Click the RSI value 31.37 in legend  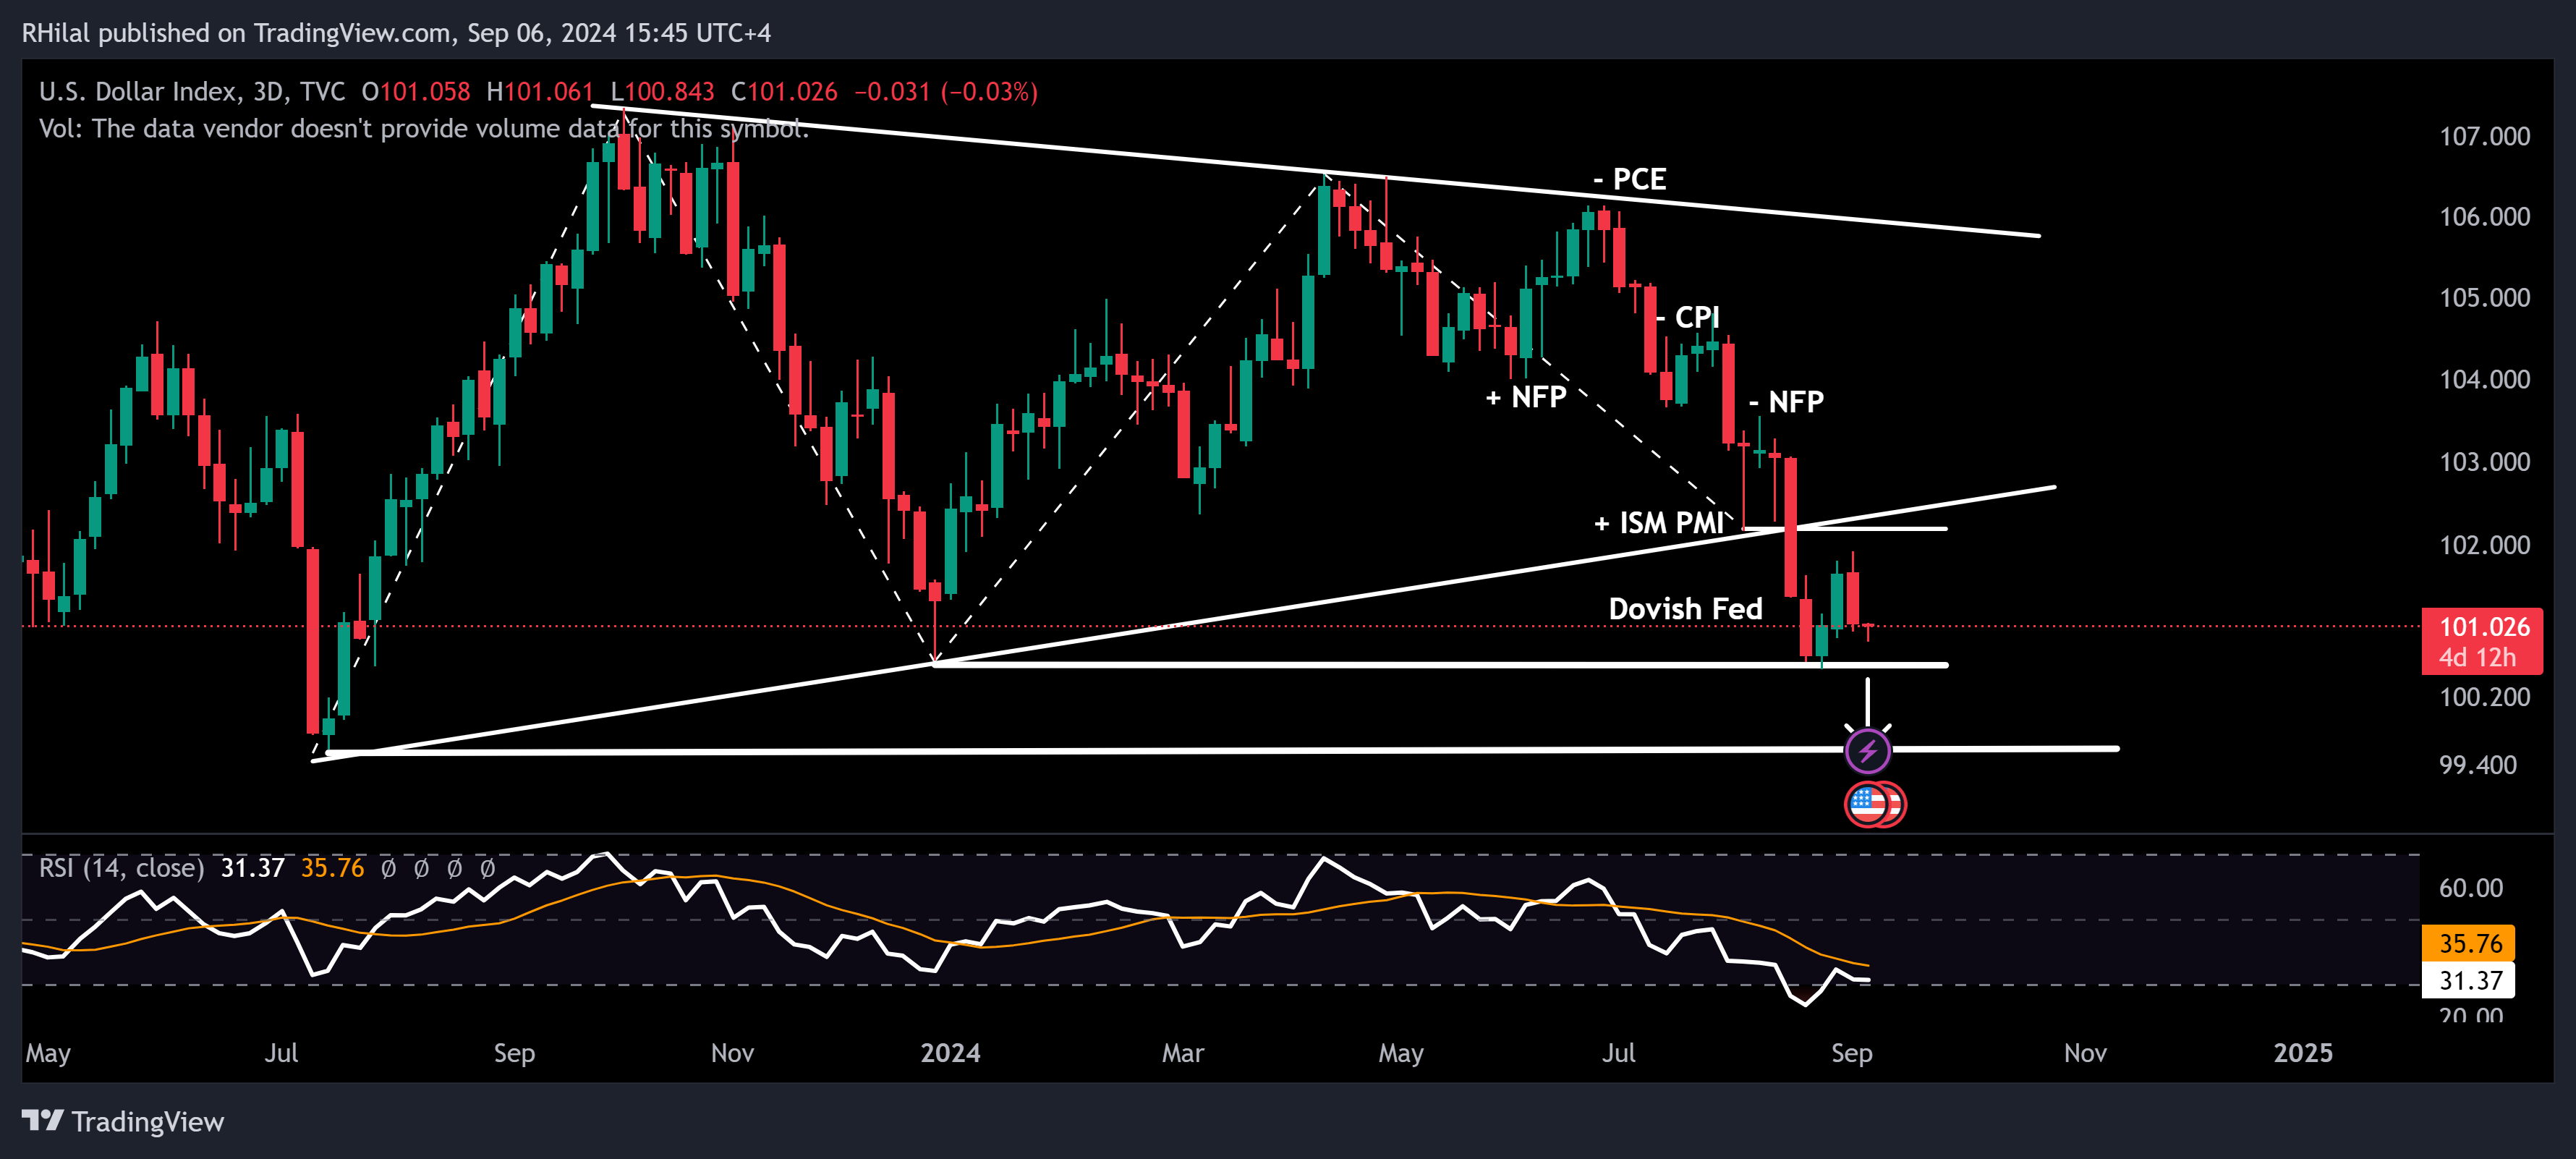click(252, 868)
